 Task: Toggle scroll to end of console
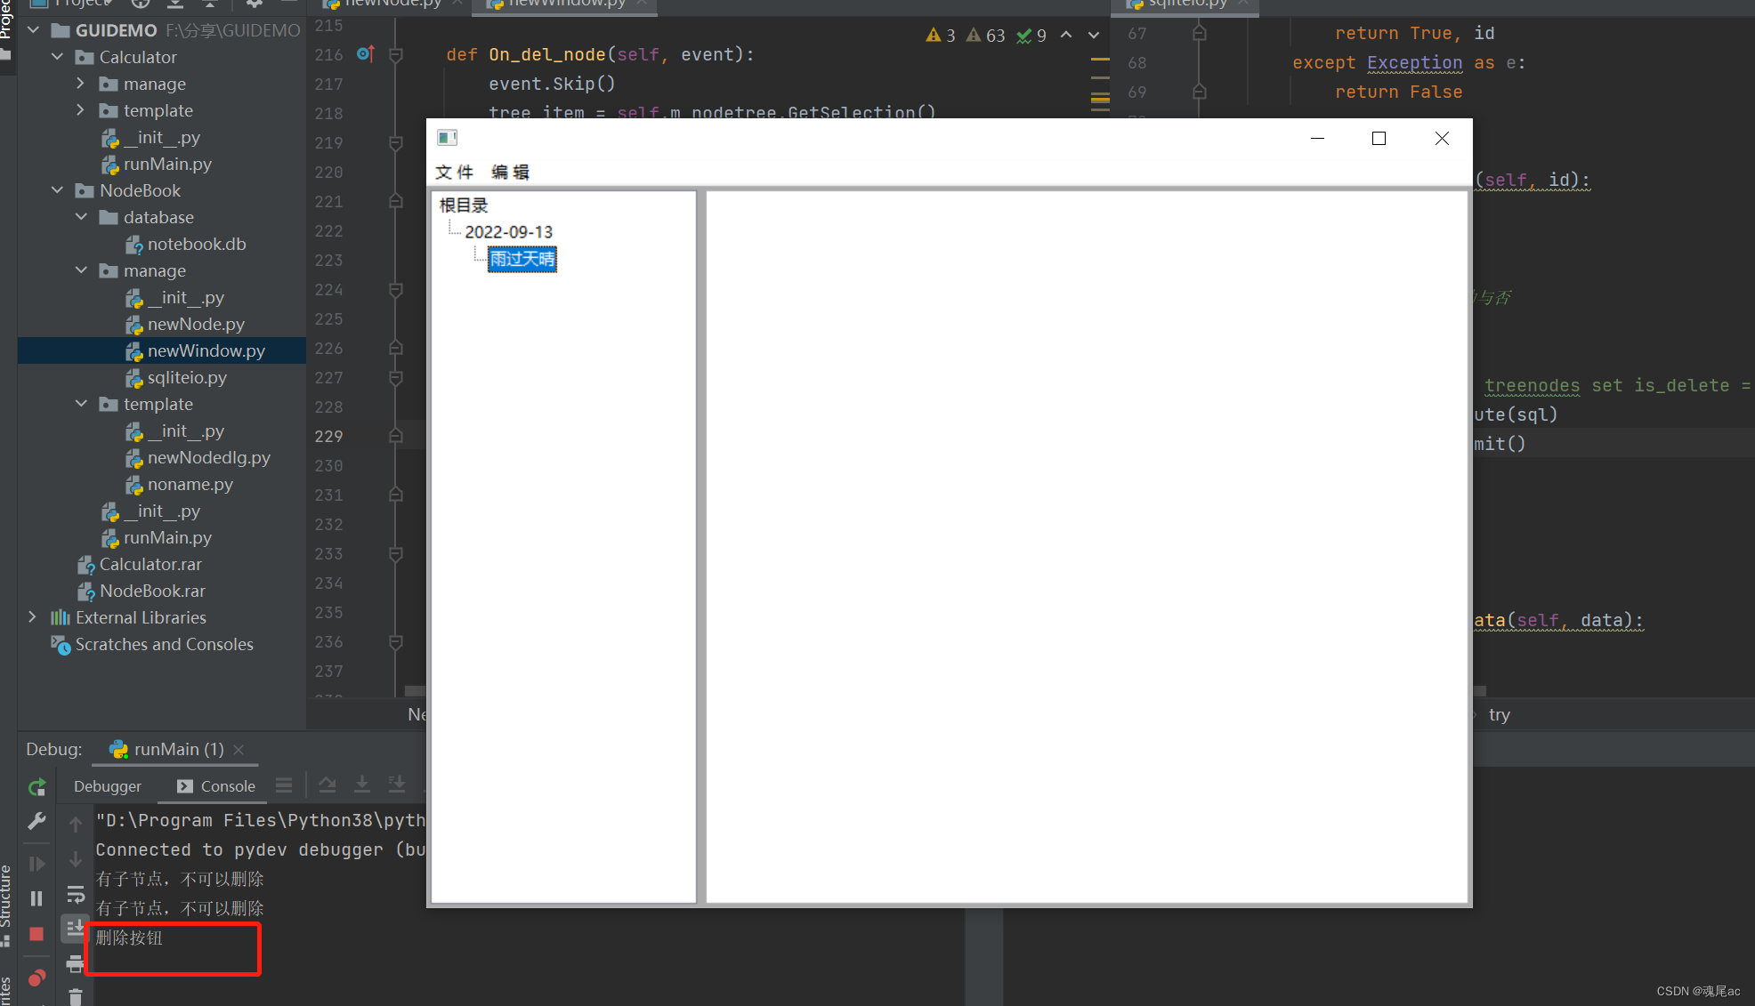(x=76, y=928)
